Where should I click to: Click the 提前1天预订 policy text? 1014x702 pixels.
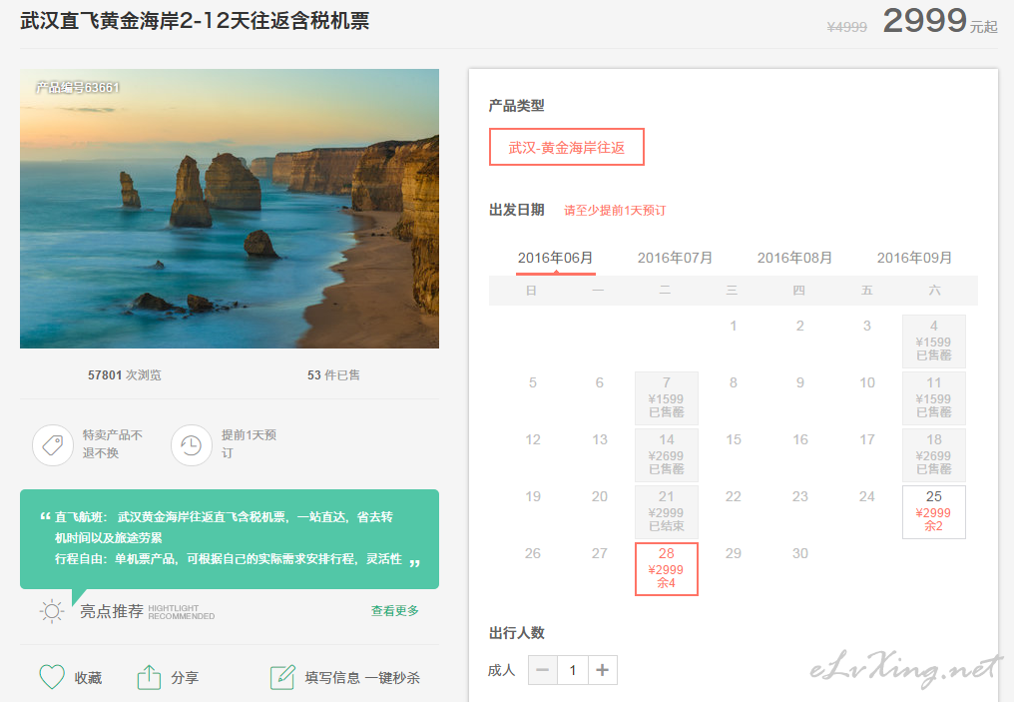249,443
